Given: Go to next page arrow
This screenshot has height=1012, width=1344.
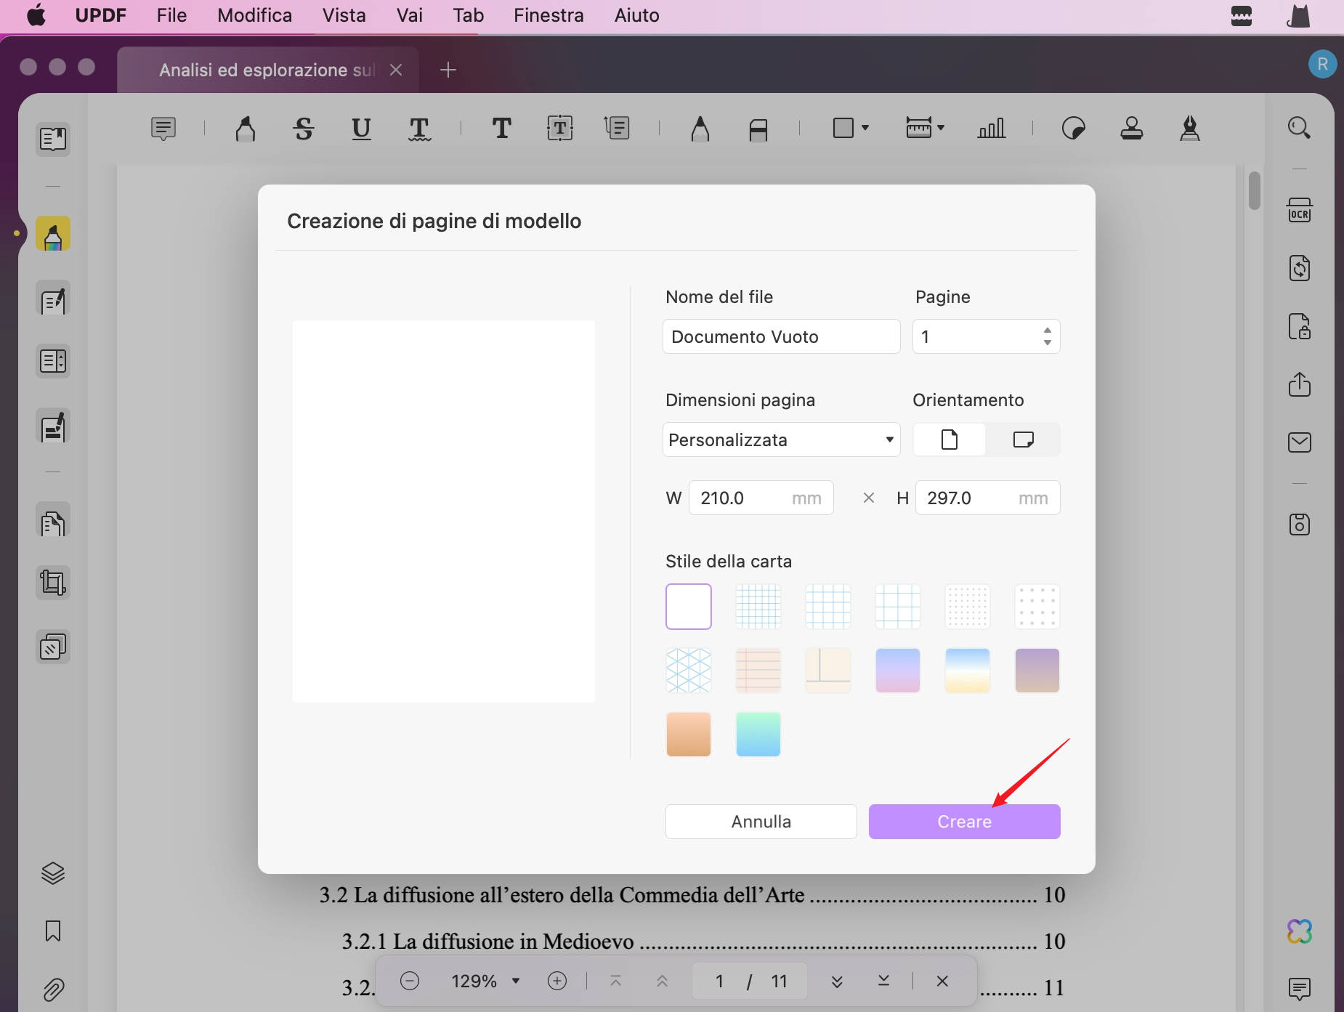Looking at the screenshot, I should 836,981.
